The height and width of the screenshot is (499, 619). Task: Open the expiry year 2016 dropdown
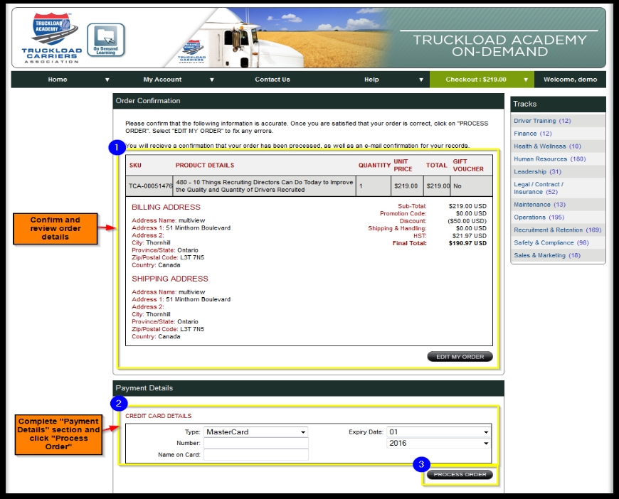[x=438, y=443]
